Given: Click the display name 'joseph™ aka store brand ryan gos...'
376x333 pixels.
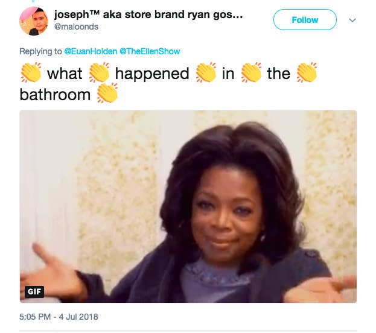Looking at the screenshot, I should point(148,14).
